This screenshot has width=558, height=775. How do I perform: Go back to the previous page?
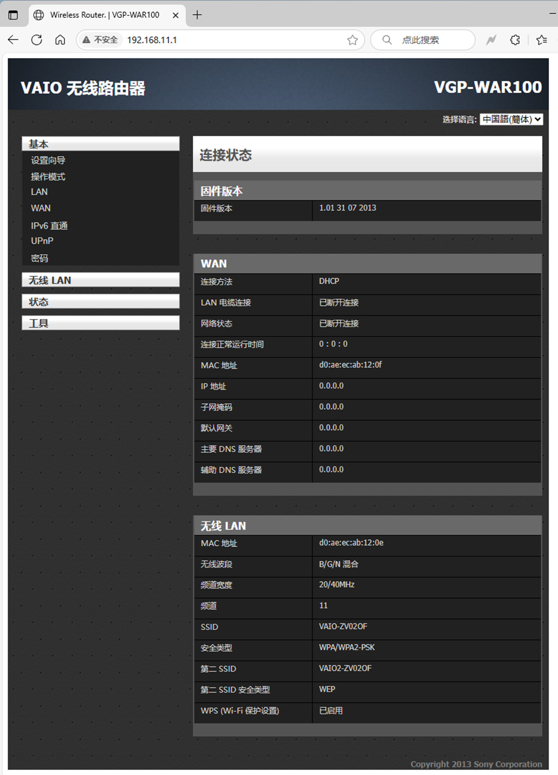pyautogui.click(x=13, y=40)
